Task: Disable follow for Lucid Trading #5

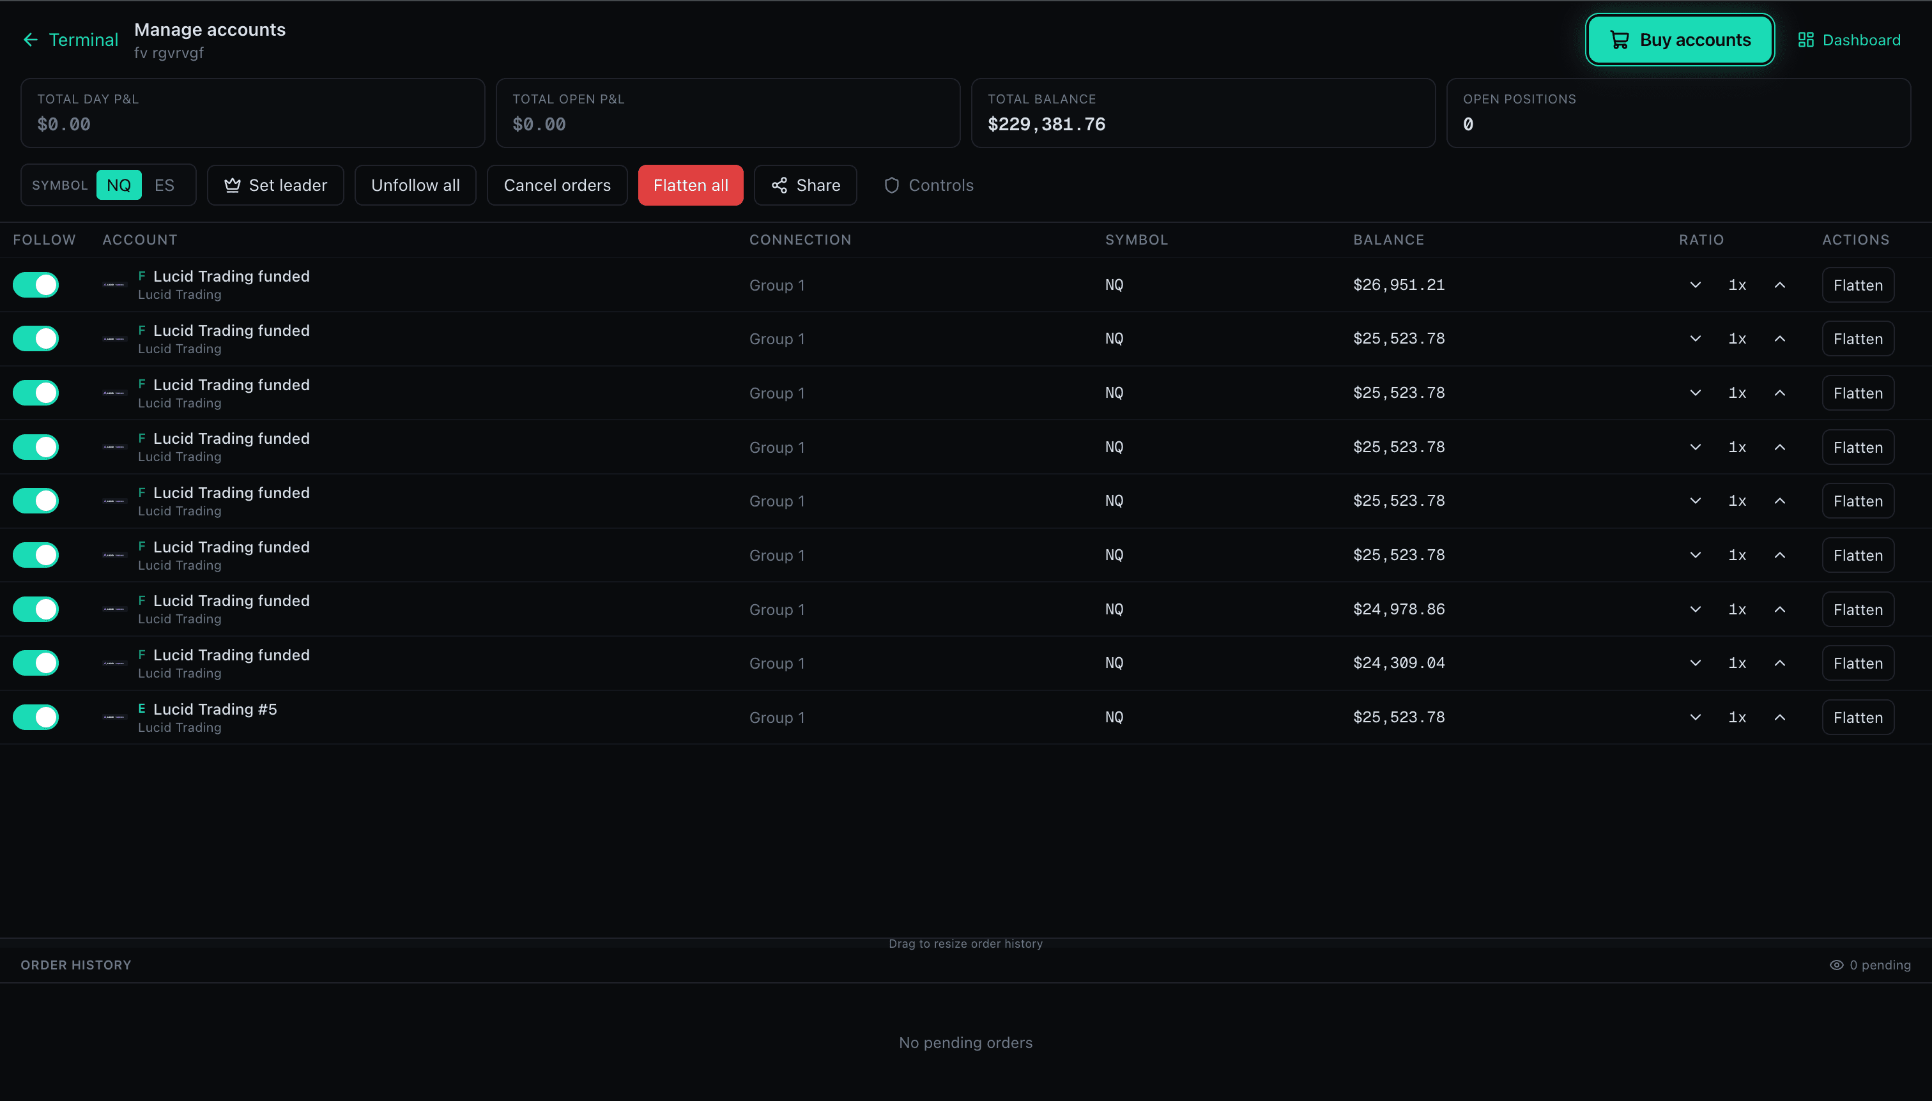Action: point(36,717)
